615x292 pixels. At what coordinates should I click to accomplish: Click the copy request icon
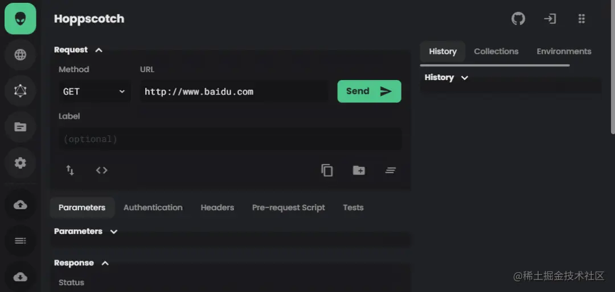327,170
